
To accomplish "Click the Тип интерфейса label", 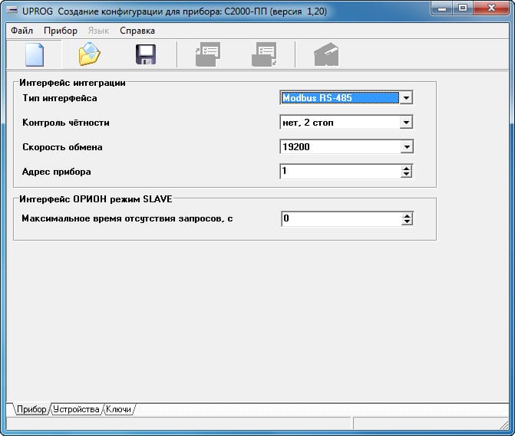I will point(59,98).
